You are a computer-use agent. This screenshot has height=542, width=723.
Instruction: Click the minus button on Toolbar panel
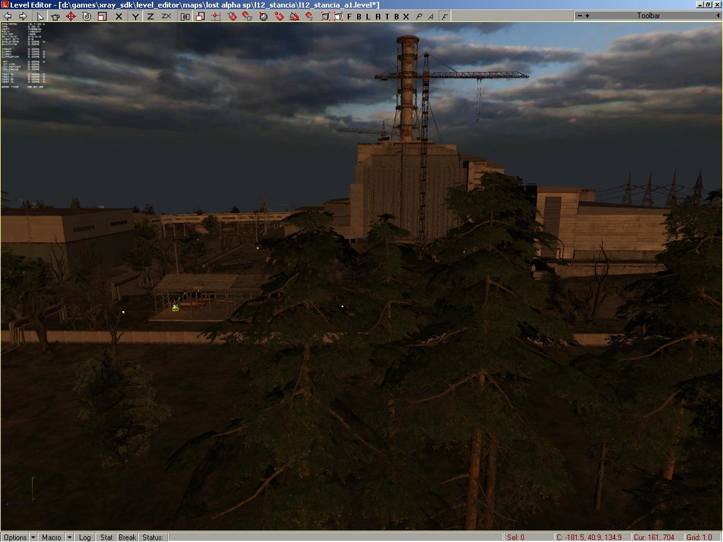(x=580, y=16)
